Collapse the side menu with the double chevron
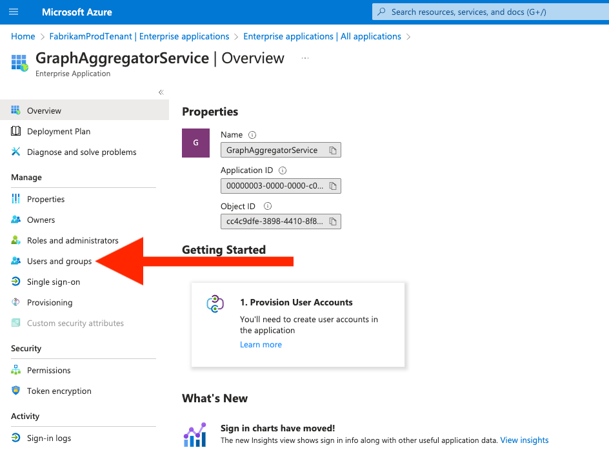 (x=161, y=92)
